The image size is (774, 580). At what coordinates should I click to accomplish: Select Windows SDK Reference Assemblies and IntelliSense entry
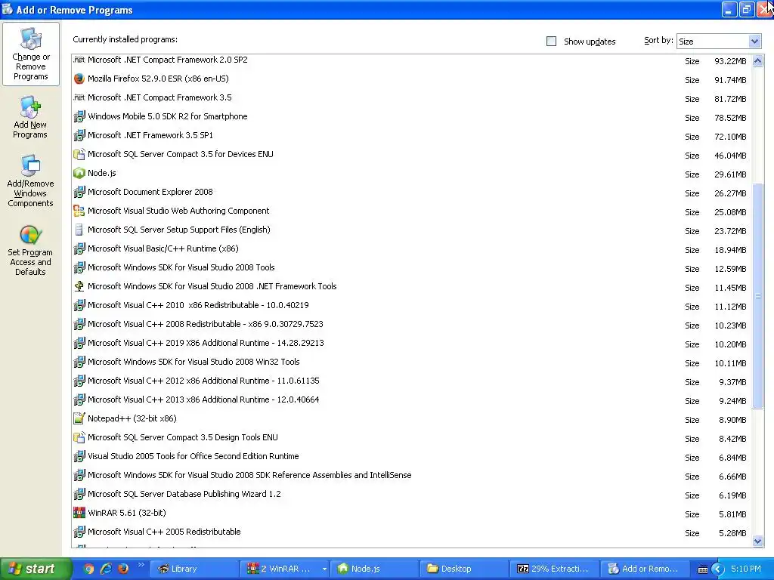pos(412,476)
